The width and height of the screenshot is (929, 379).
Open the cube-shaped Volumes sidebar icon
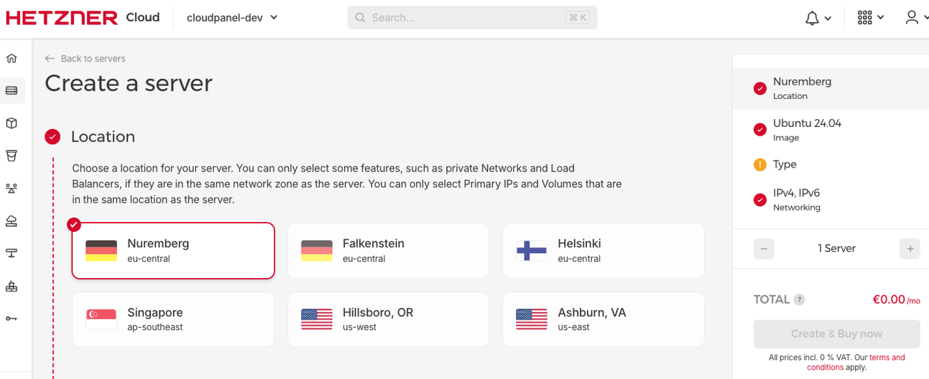pos(11,123)
